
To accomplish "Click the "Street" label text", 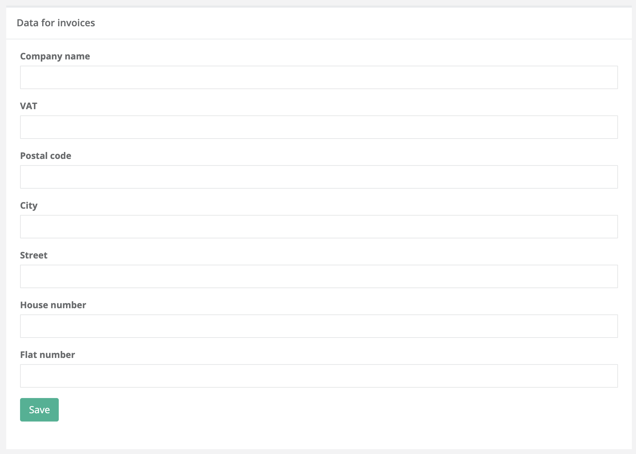I will [x=34, y=255].
